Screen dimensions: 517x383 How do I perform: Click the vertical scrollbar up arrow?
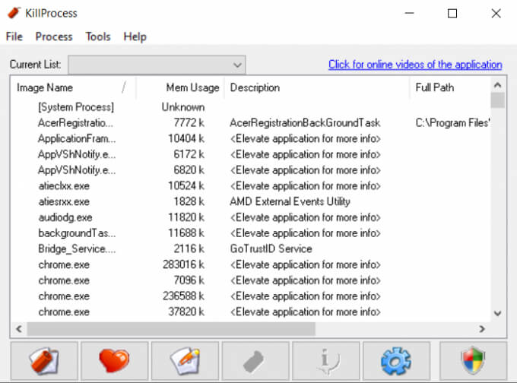tap(497, 86)
